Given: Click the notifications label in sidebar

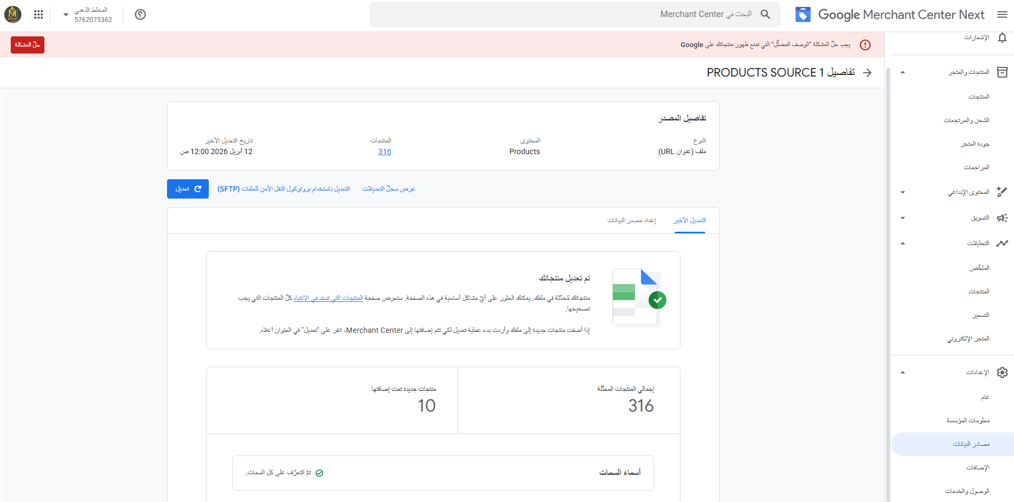Looking at the screenshot, I should [977, 37].
